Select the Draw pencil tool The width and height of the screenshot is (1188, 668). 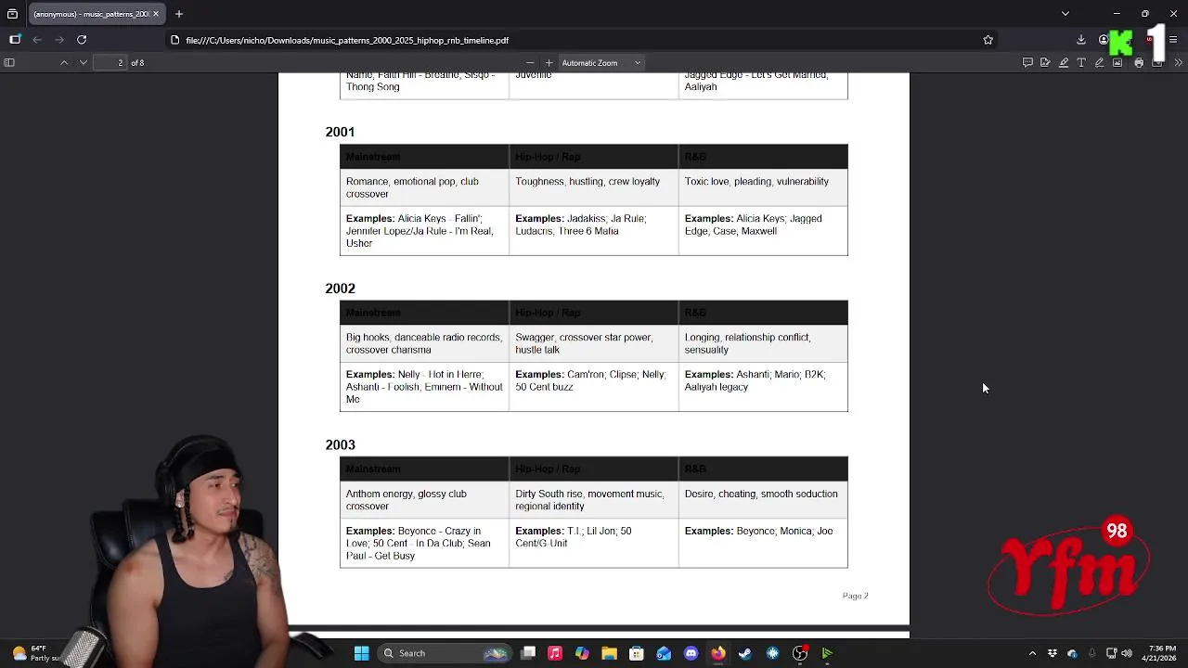pyautogui.click(x=1100, y=63)
